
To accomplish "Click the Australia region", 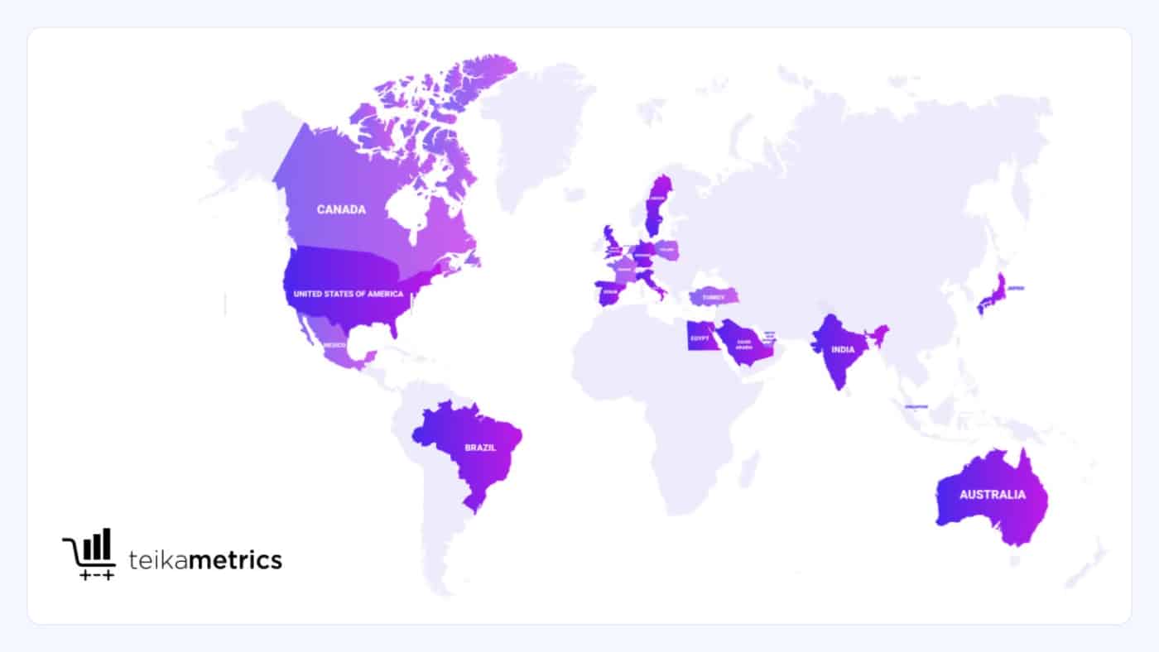I will 992,495.
